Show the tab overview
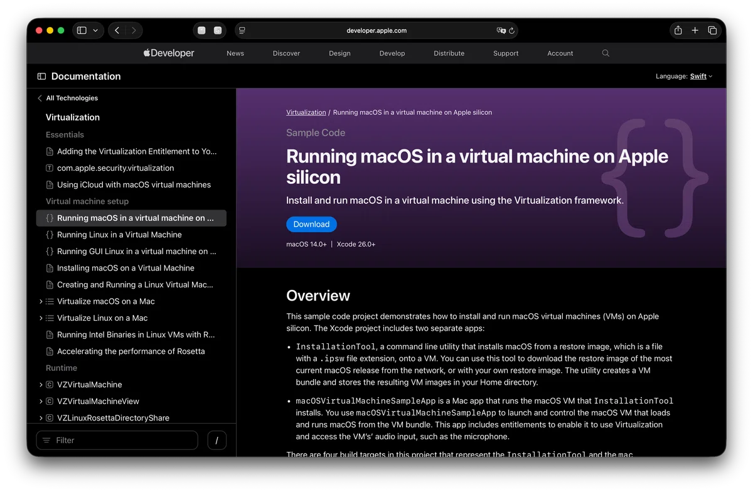The image size is (753, 492). tap(712, 30)
